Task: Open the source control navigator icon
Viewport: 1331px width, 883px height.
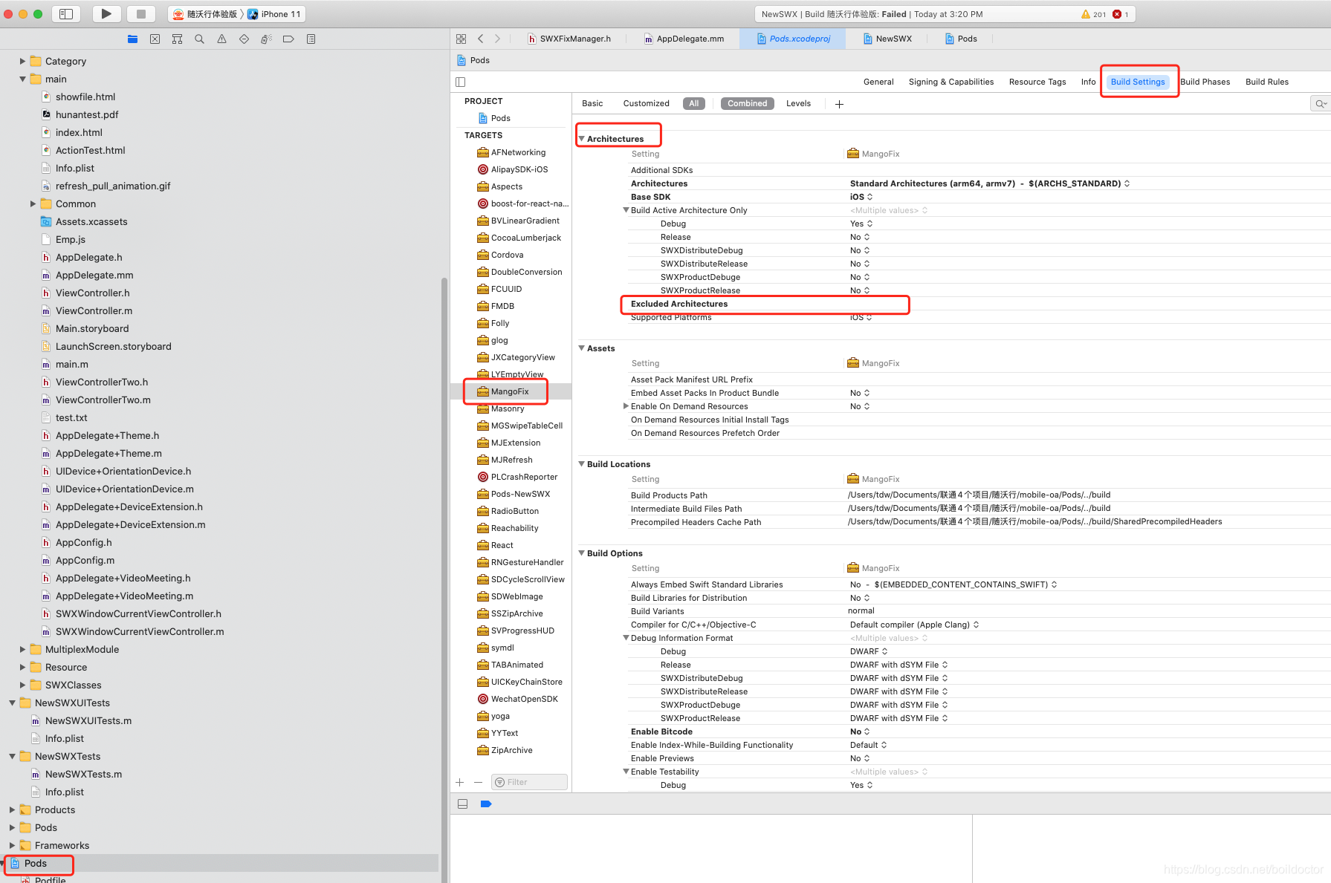Action: [155, 39]
